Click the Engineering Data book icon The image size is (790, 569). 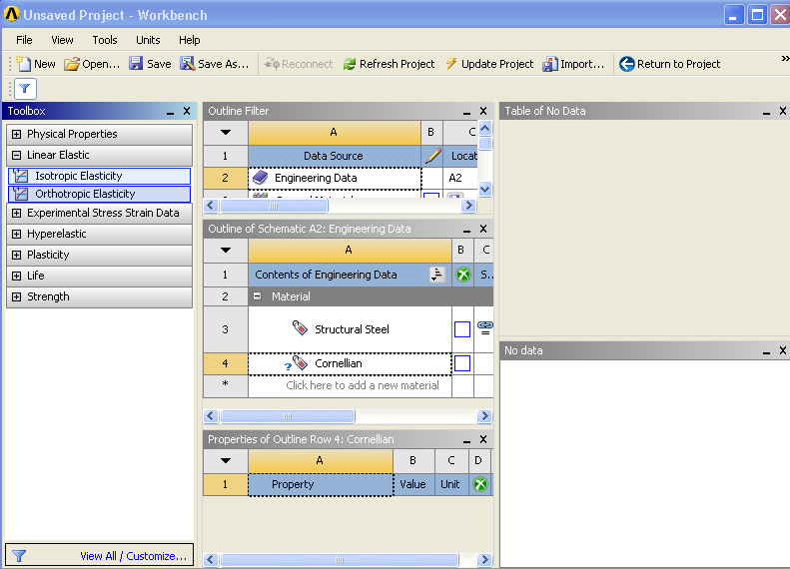coord(261,178)
